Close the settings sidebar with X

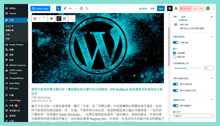212,17
